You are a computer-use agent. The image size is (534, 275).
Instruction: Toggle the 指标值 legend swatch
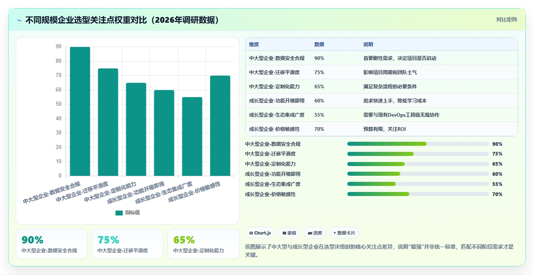pos(119,213)
